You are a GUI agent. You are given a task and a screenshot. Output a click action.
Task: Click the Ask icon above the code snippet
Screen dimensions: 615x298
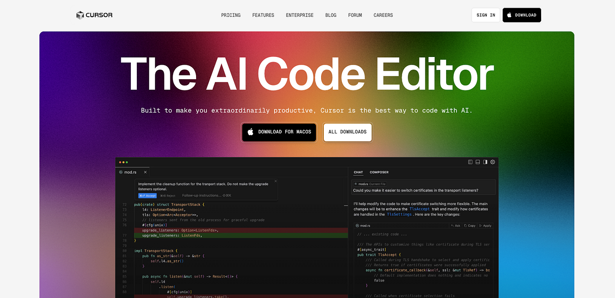(x=452, y=225)
